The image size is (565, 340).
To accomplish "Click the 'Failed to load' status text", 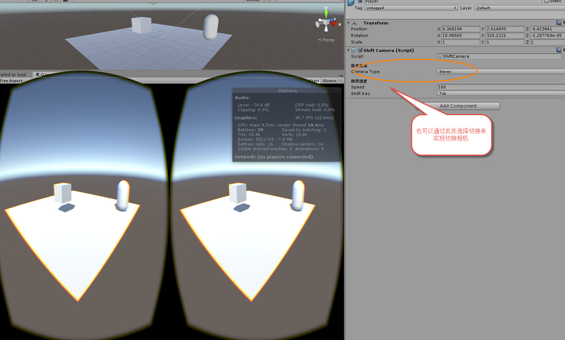I will pyautogui.click(x=13, y=75).
